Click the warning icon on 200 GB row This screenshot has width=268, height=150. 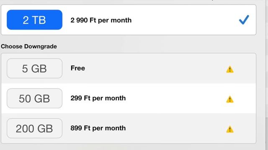click(x=230, y=129)
